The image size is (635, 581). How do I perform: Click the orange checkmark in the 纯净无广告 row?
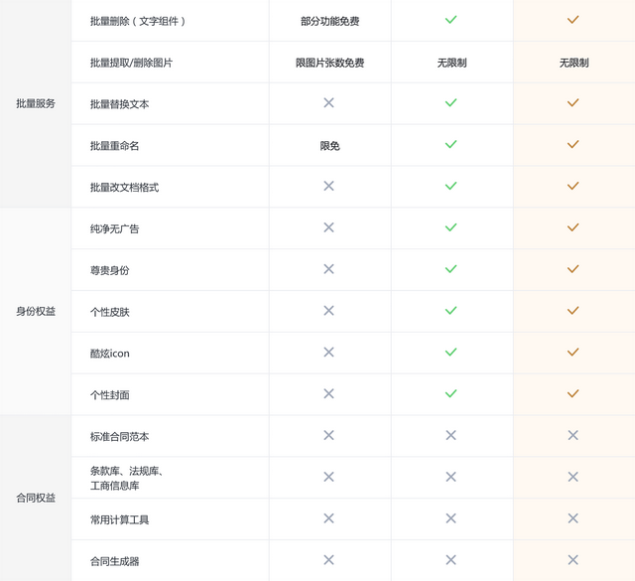coord(572,227)
